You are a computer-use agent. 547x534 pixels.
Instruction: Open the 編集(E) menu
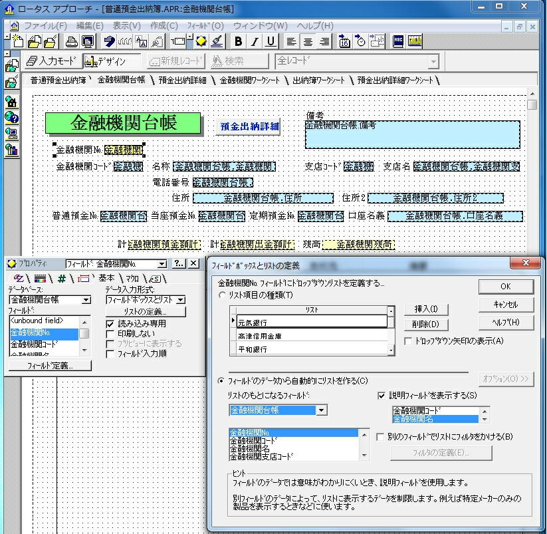pos(90,26)
